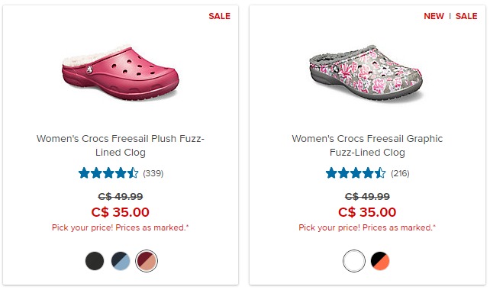View the 216 reviews count

point(400,173)
